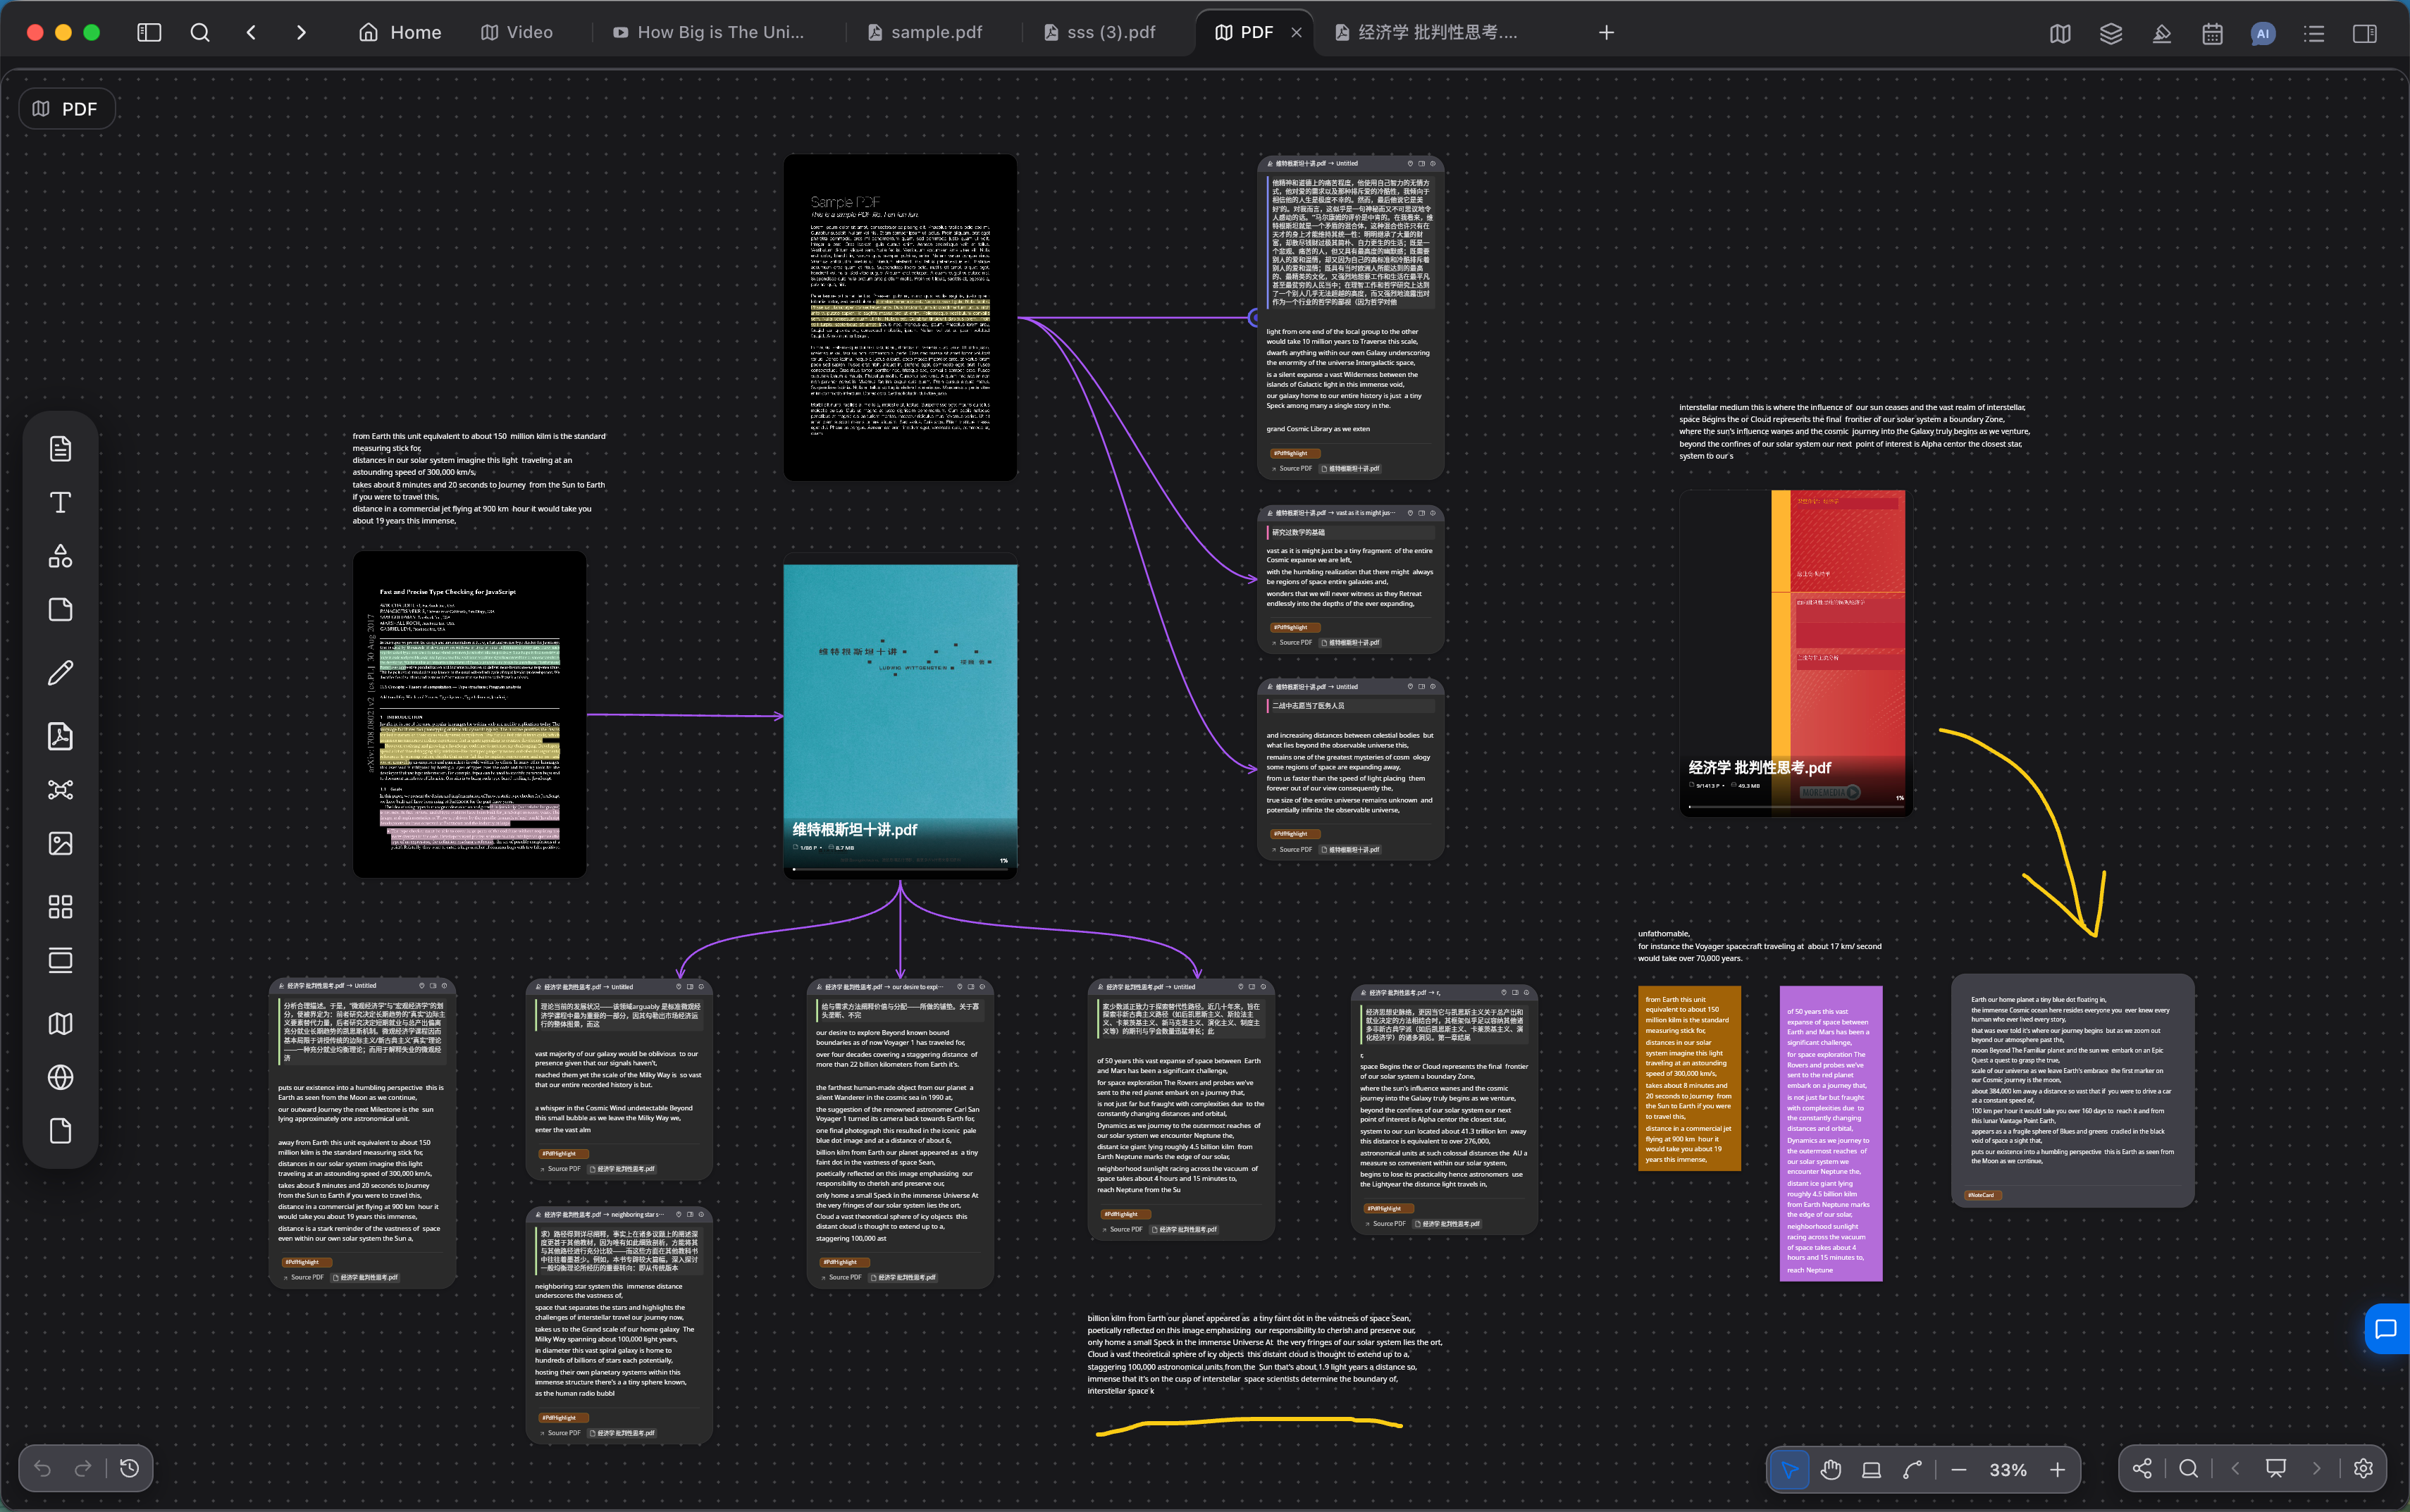Click the AI avatar icon
The height and width of the screenshot is (1512, 2410).
pos(2263,33)
